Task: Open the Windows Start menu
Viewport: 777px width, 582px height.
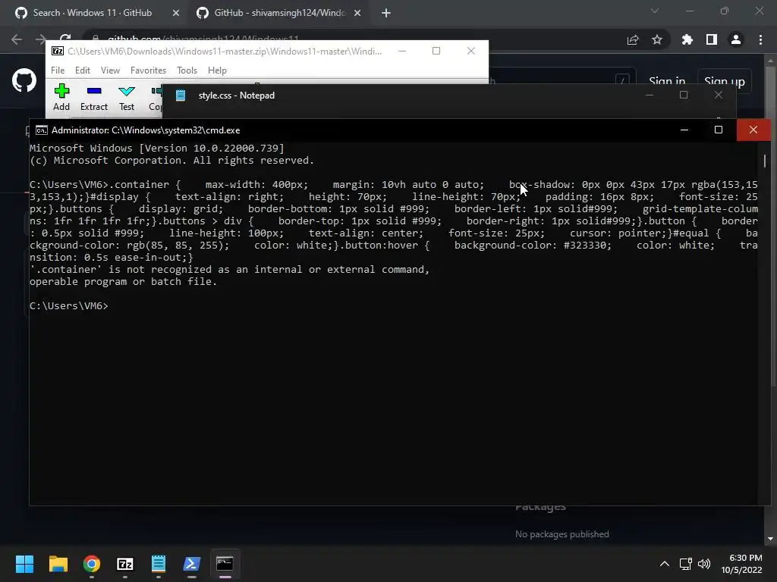Action: (x=24, y=564)
